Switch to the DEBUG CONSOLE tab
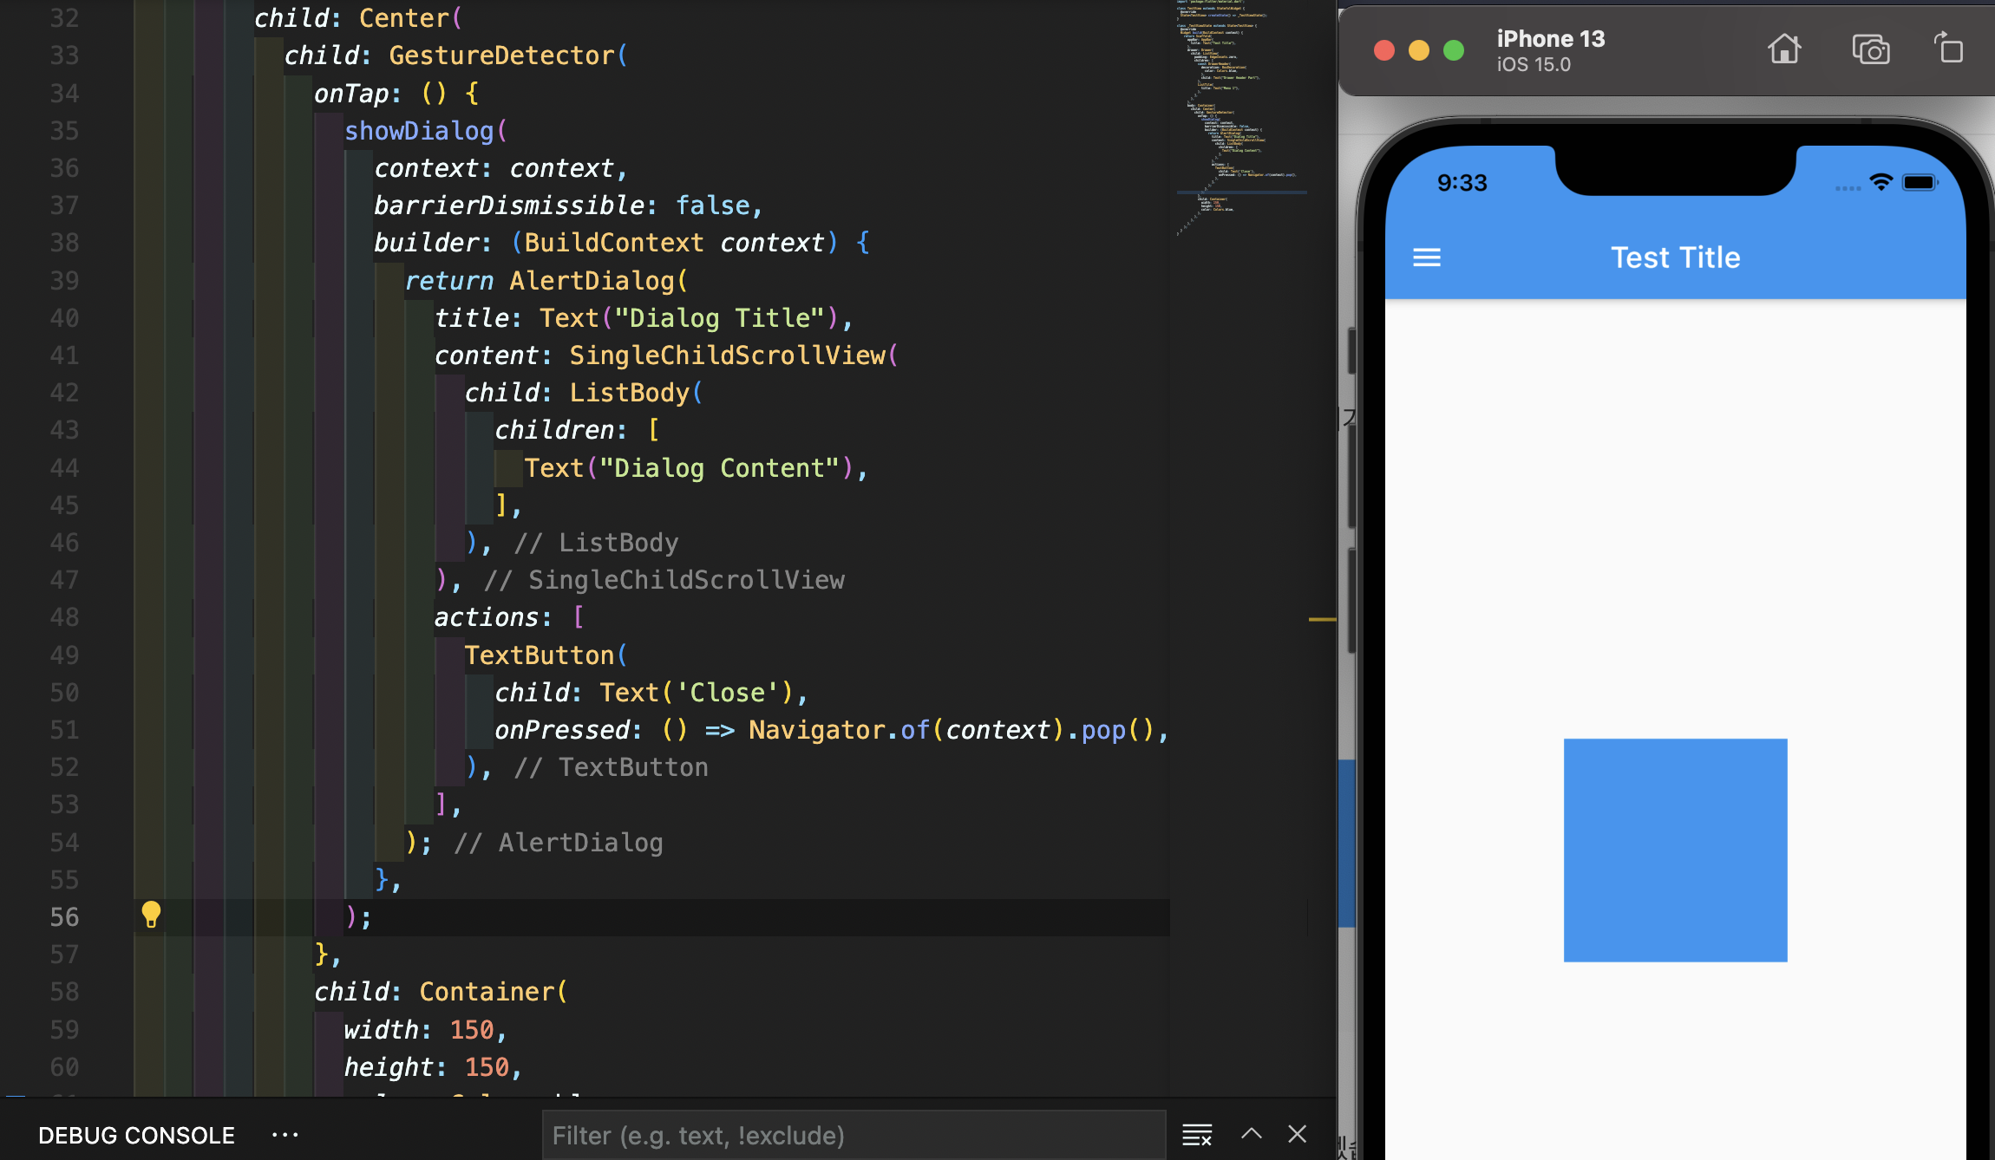 coord(136,1135)
